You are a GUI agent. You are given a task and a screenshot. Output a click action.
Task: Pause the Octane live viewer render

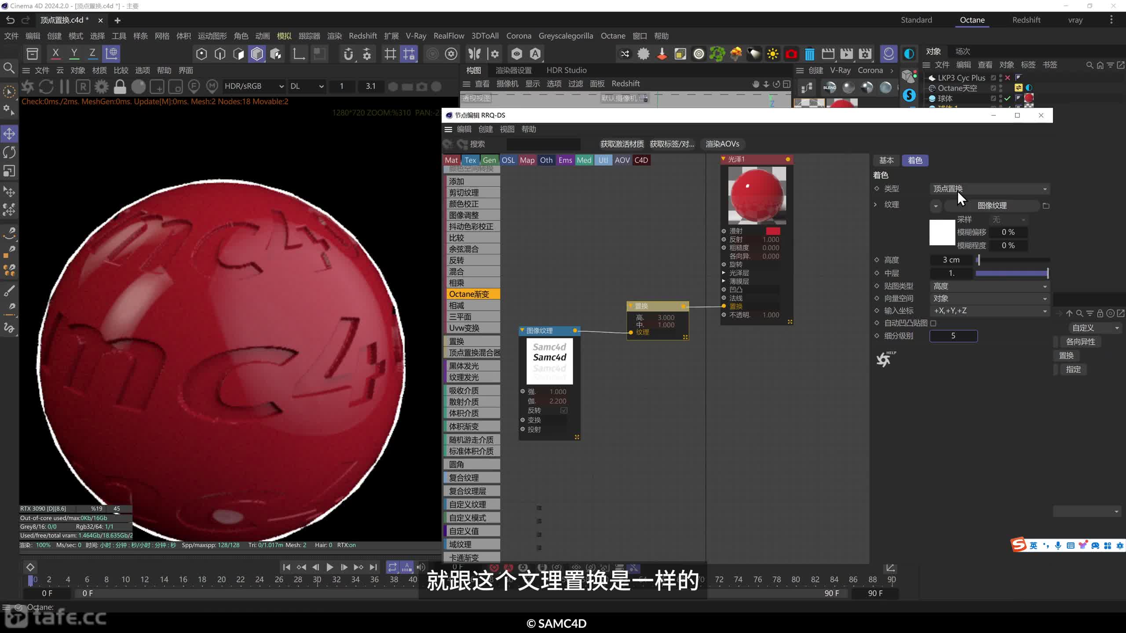click(x=65, y=87)
